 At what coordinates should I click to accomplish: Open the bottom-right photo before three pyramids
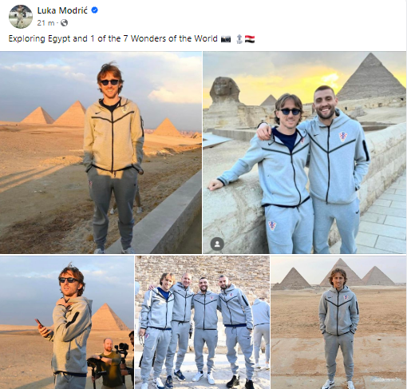[338, 323]
